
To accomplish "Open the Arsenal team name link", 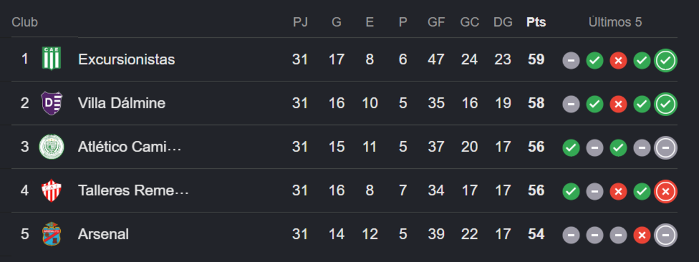I will (x=103, y=234).
